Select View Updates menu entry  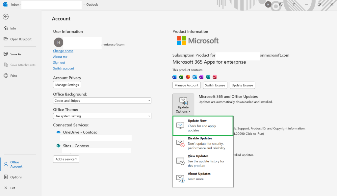203,161
